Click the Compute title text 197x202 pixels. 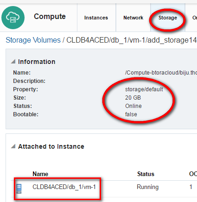tap(50, 16)
